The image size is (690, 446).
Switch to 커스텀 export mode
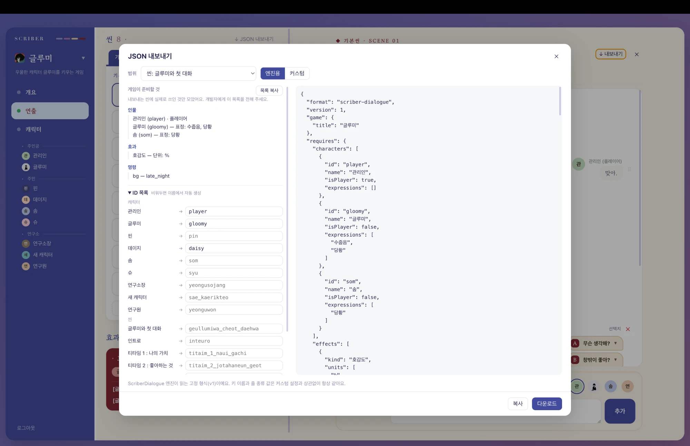297,73
